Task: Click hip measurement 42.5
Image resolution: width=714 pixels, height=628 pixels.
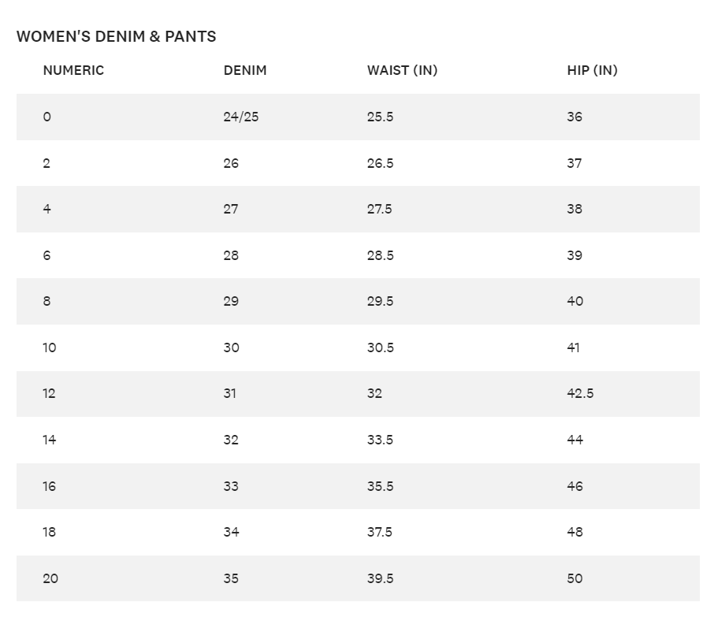Action: [580, 393]
